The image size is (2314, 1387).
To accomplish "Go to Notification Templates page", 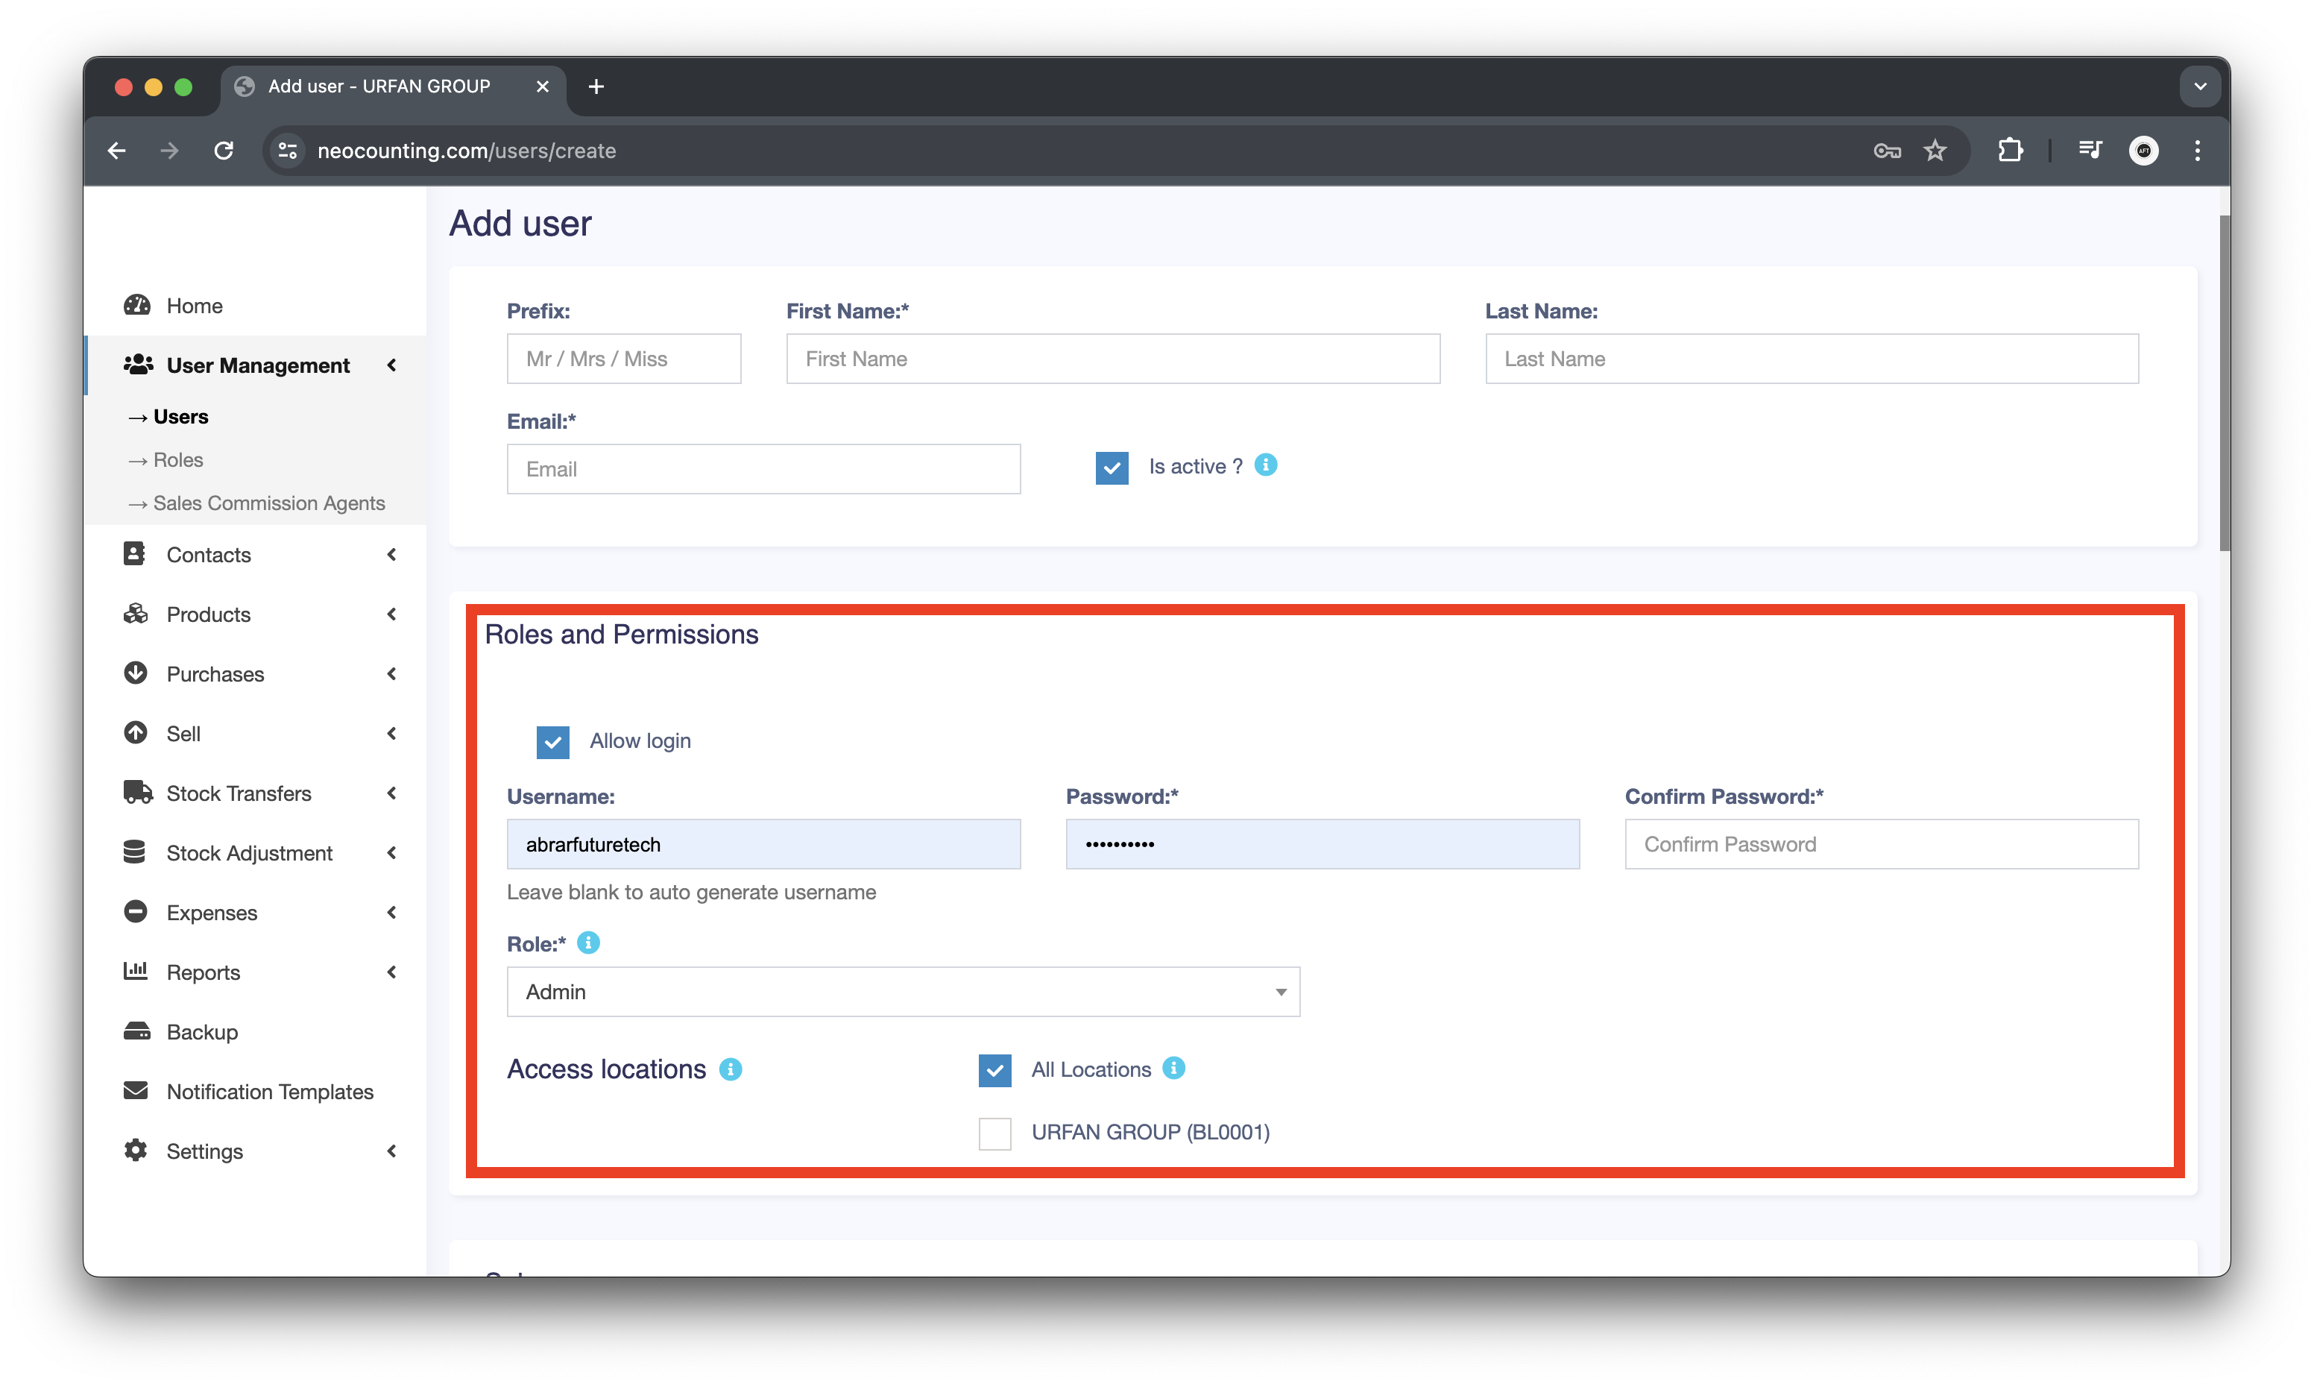I will [269, 1092].
